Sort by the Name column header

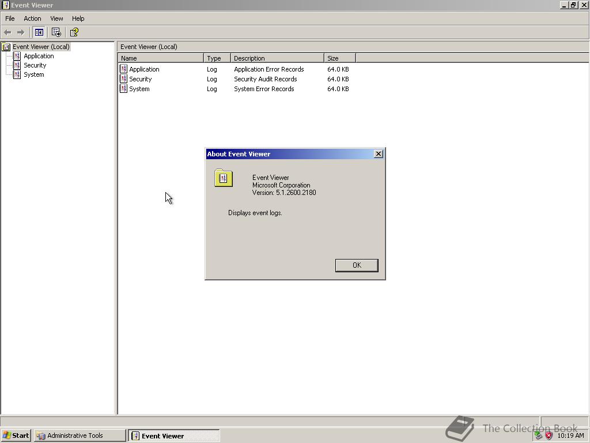(161, 58)
